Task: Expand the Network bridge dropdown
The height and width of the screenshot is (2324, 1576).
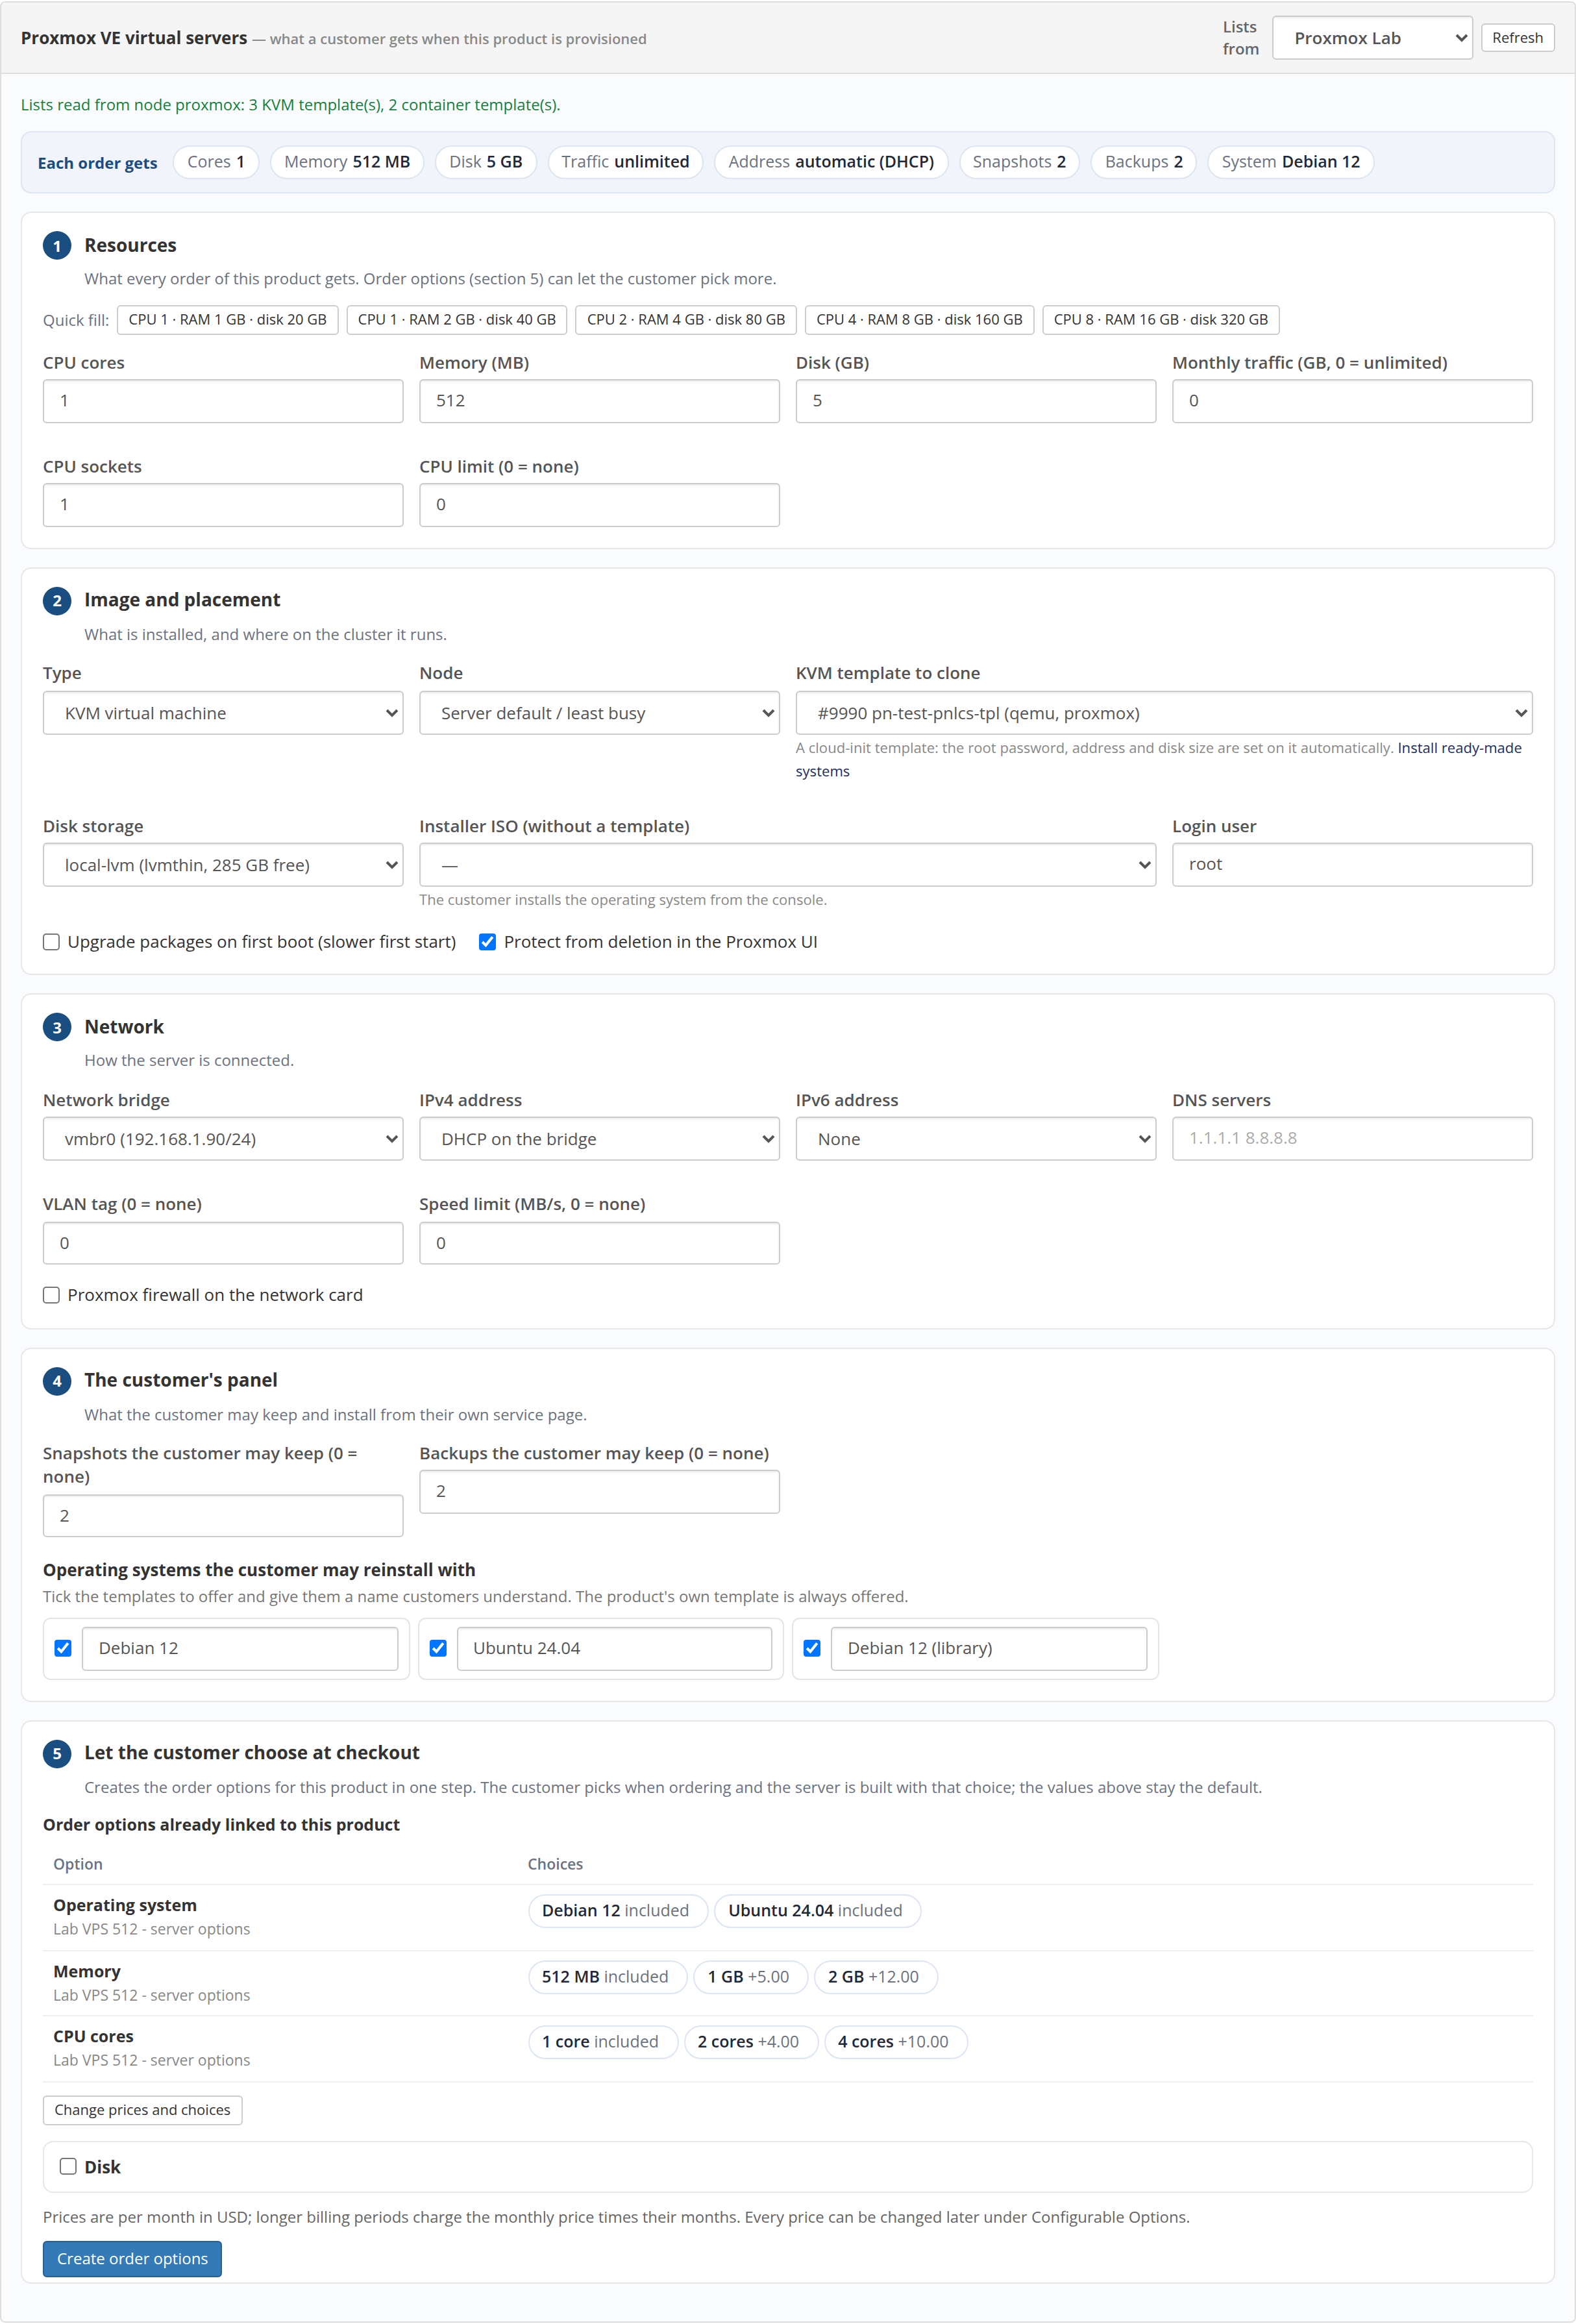Action: click(x=223, y=1139)
